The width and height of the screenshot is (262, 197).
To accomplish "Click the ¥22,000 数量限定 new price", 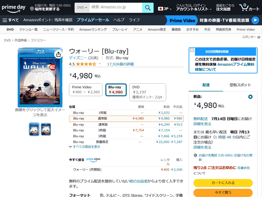I will click(x=163, y=142).
